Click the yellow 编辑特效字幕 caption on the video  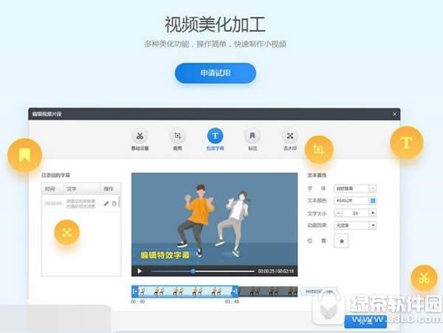165,255
